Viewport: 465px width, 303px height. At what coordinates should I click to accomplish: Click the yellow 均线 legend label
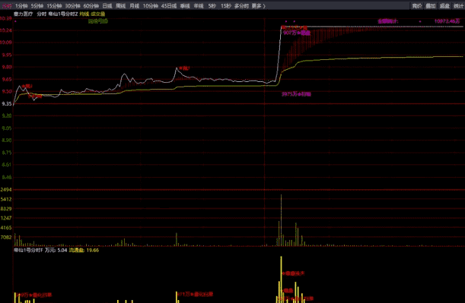pyautogui.click(x=84, y=14)
